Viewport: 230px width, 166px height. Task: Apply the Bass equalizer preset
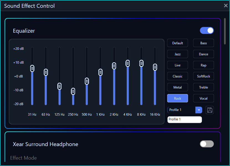coord(203,43)
